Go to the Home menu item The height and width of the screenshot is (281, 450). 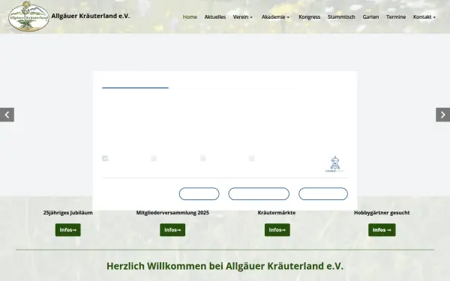point(190,17)
